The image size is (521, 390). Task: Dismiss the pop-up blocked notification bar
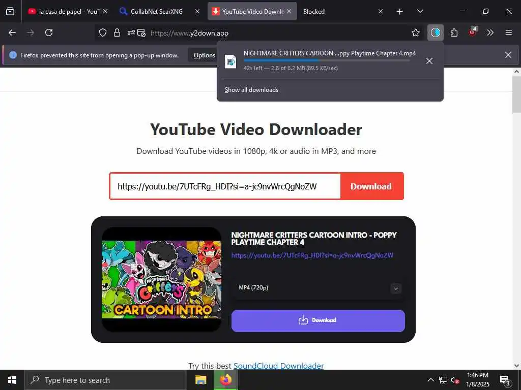tap(508, 55)
